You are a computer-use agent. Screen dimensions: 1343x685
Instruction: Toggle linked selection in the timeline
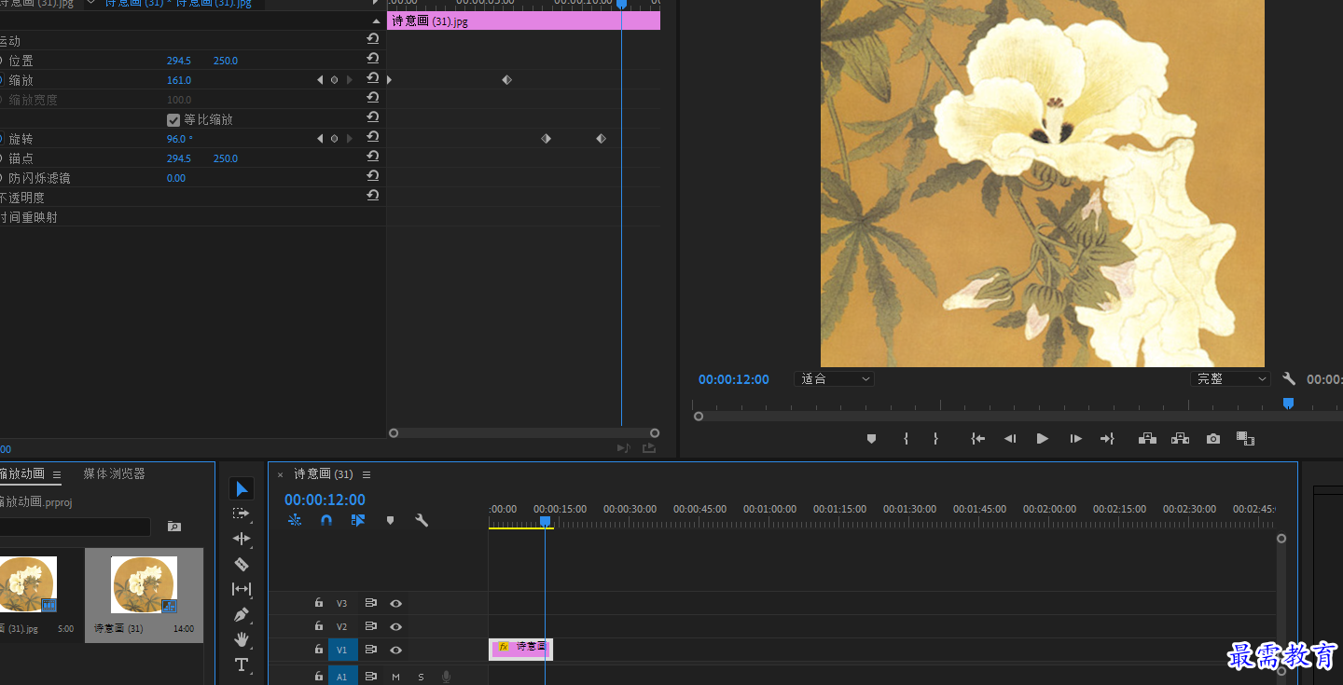click(358, 520)
